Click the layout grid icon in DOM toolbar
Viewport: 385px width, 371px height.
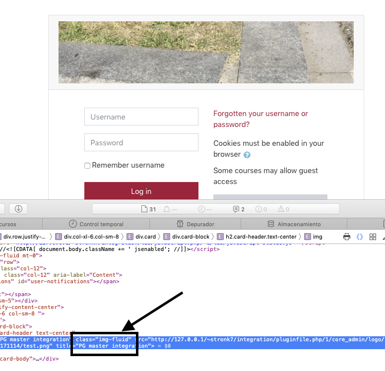(373, 237)
